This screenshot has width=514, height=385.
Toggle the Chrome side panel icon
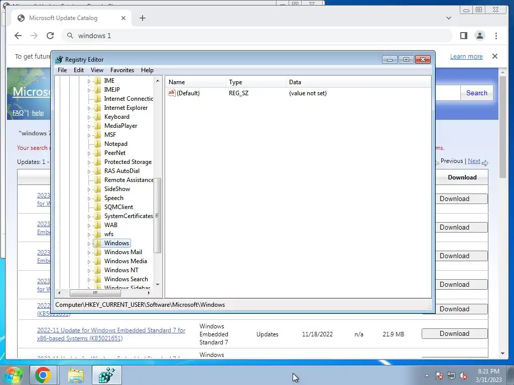coord(463,36)
